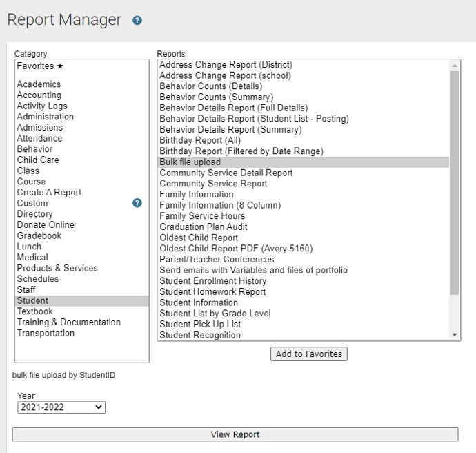Choose the Attendance category
Image resolution: width=476 pixels, height=453 pixels.
click(39, 138)
